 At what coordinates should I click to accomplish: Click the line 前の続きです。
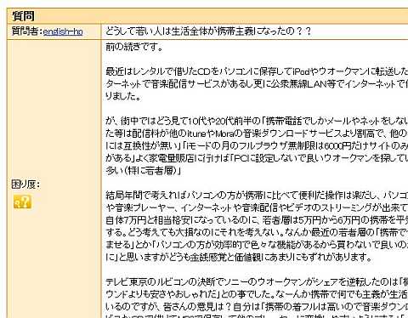pyautogui.click(x=134, y=47)
